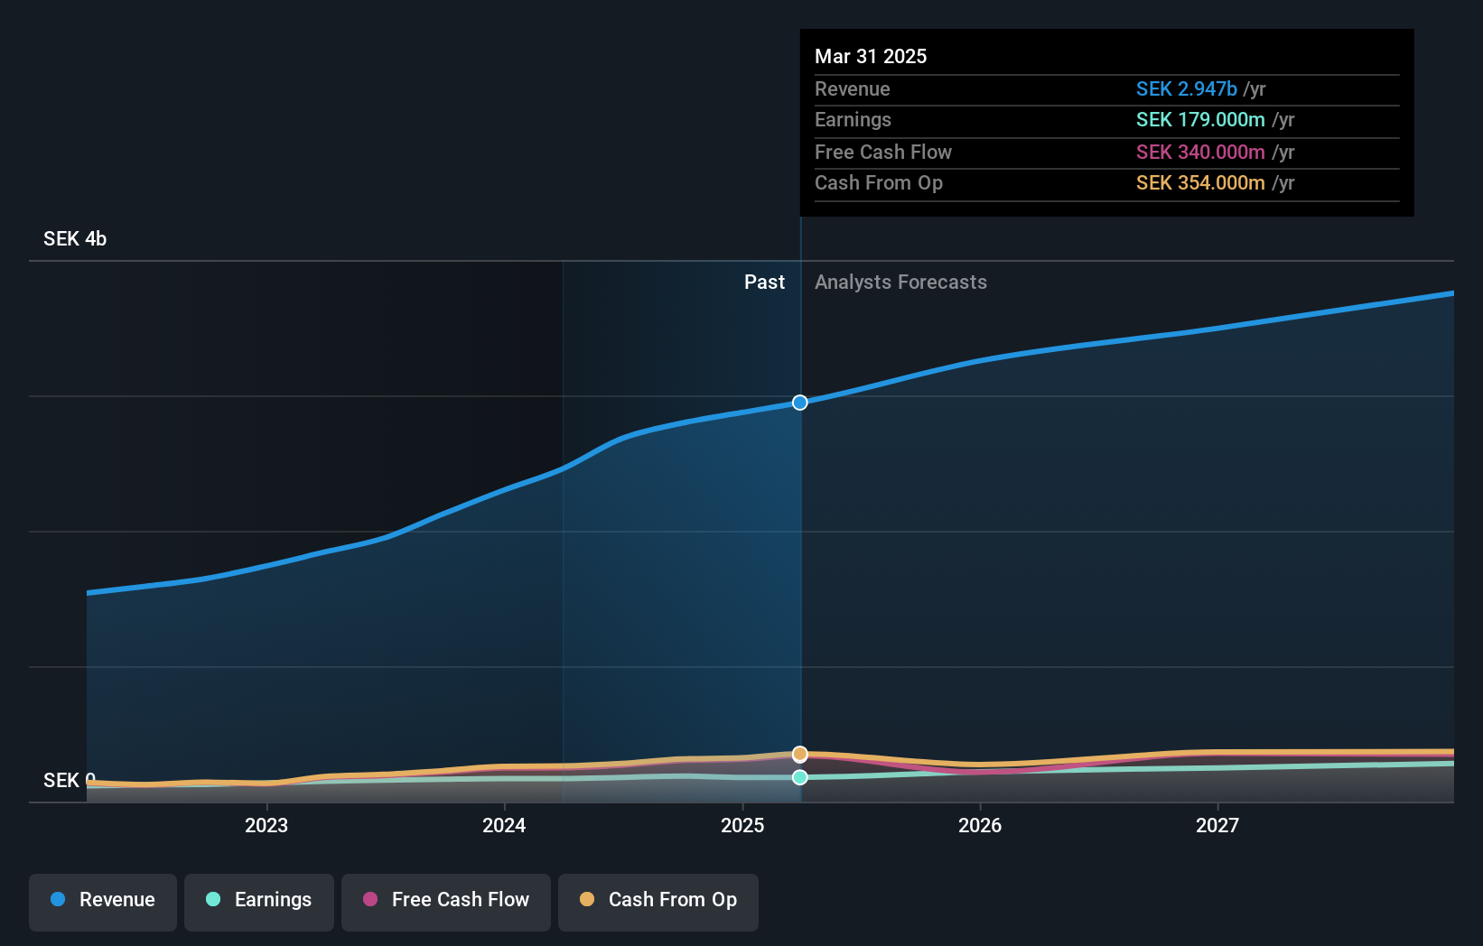Image resolution: width=1483 pixels, height=946 pixels.
Task: Click the Free Cash Flow row label in tooltip
Action: pyautogui.click(x=883, y=152)
